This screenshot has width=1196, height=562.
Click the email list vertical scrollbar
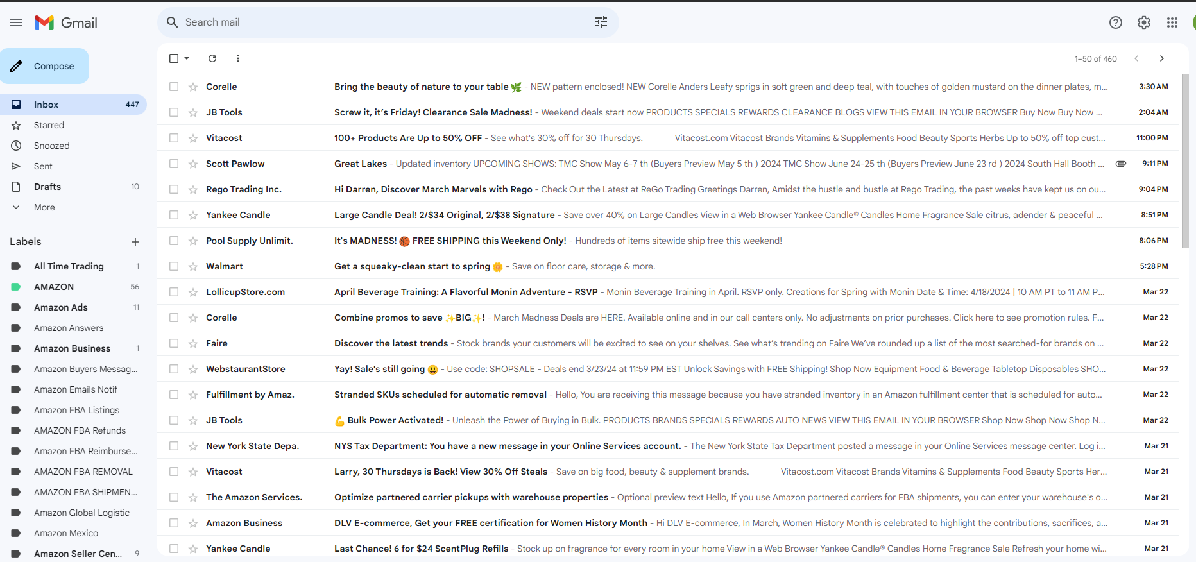1185,160
